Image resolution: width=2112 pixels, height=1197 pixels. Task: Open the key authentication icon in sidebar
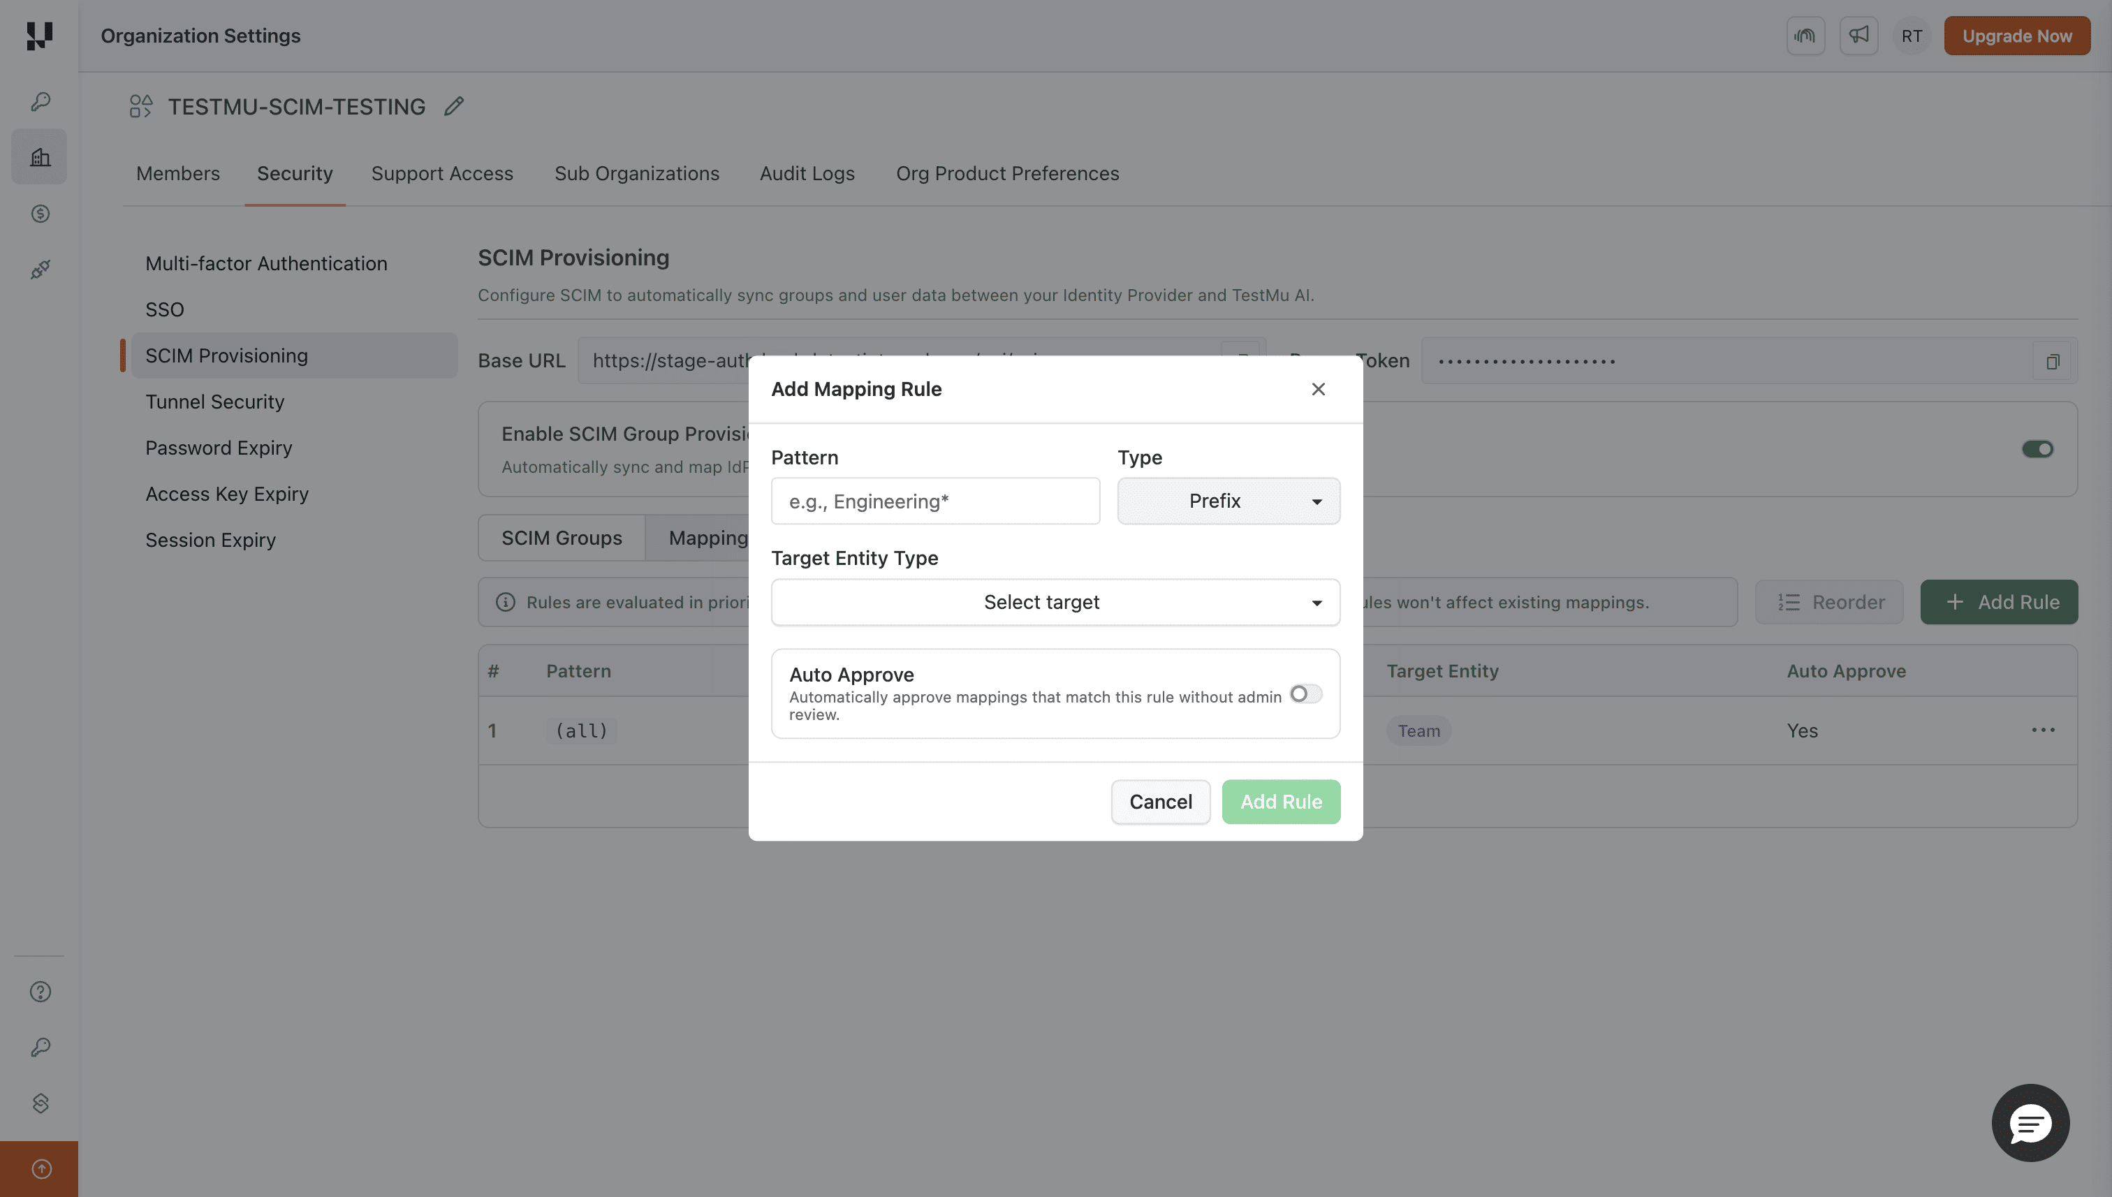click(x=40, y=101)
